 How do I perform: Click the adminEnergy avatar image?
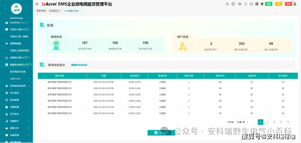[x=16, y=8]
